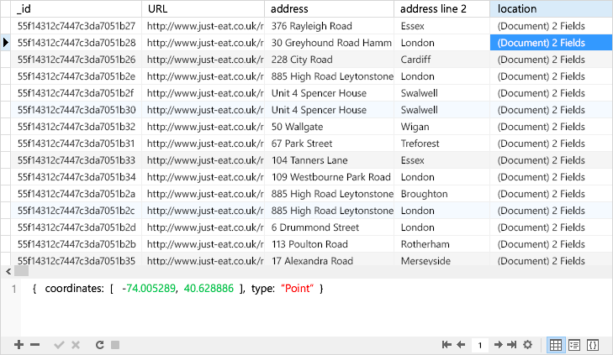Click the address line 2 column header

coord(441,9)
